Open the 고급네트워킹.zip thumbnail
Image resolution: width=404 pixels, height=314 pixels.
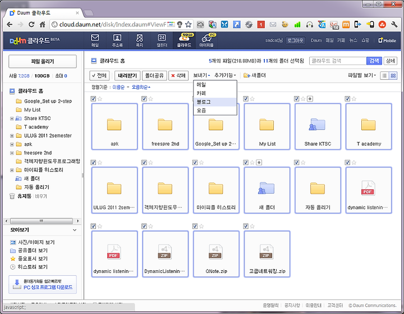point(267,254)
